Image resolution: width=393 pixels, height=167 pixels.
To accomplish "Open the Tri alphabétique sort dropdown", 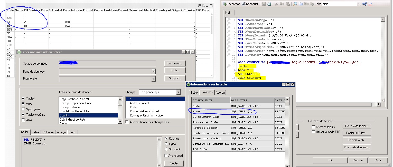I will tap(178, 92).
